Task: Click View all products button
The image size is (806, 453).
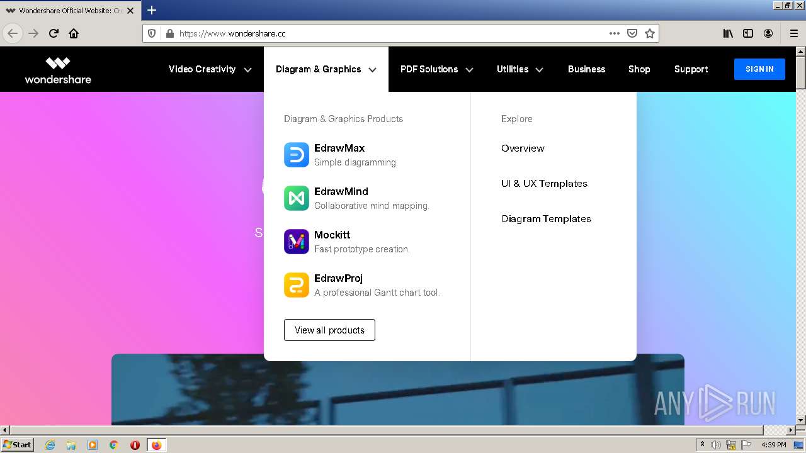Action: tap(329, 330)
